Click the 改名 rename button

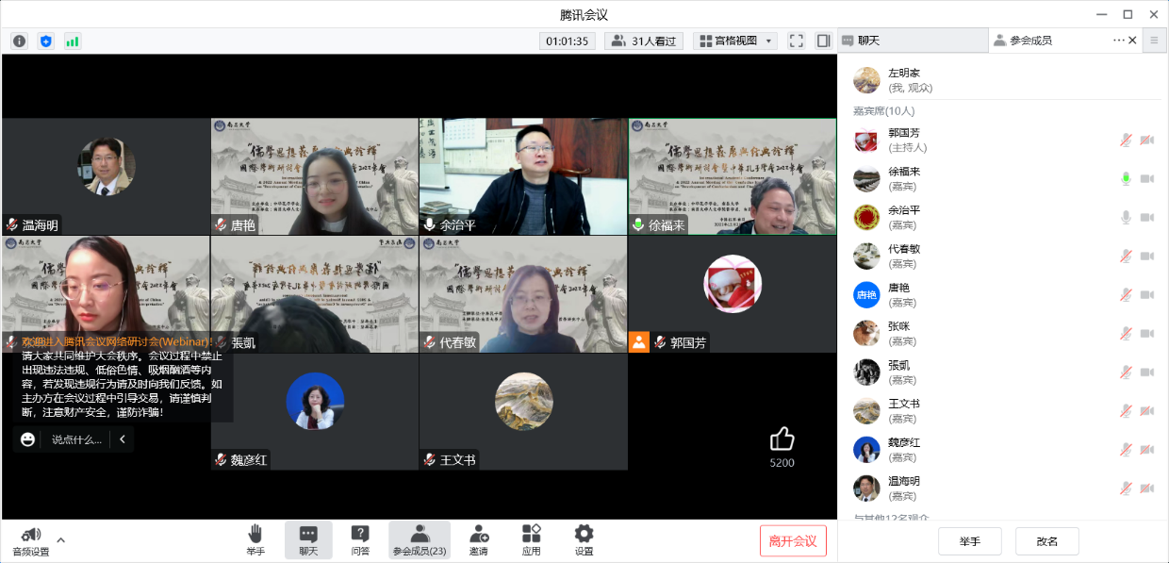[1047, 541]
